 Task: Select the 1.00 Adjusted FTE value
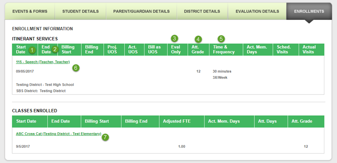[x=182, y=147]
